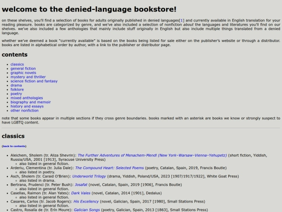Screen dimensions: 282x212
Task: Go to poetry section in contents
Action: point(16,94)
